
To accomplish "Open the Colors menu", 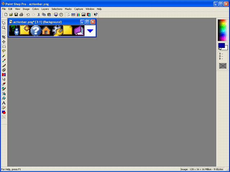I will 36,9.
